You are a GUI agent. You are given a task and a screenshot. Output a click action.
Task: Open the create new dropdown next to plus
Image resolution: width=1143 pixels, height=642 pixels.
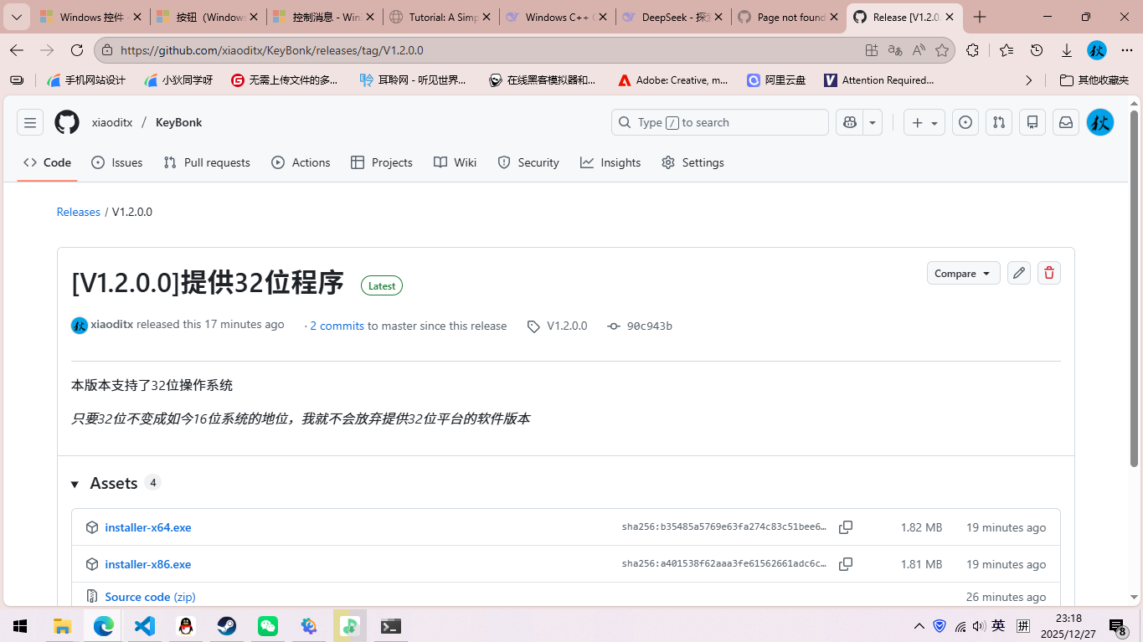click(x=934, y=122)
